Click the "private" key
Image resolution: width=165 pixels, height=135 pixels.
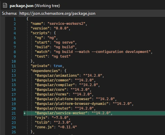(40, 66)
